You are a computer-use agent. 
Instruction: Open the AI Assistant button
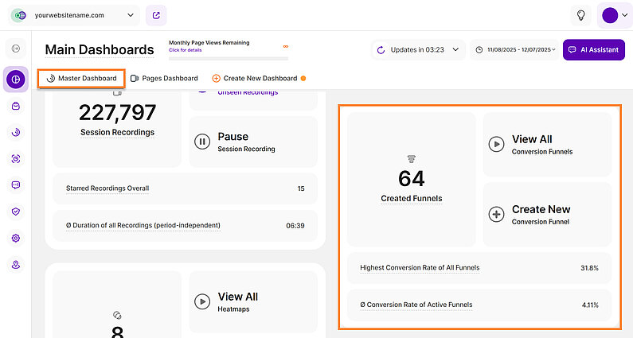pos(593,49)
